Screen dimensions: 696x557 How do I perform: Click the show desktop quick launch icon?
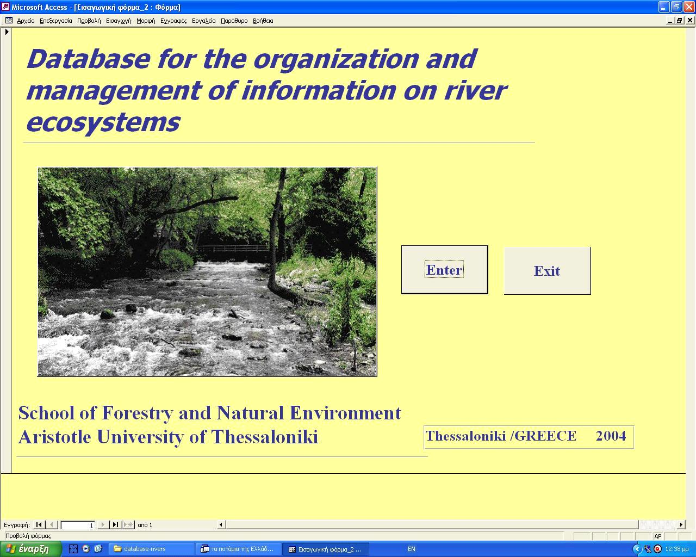coord(73,549)
